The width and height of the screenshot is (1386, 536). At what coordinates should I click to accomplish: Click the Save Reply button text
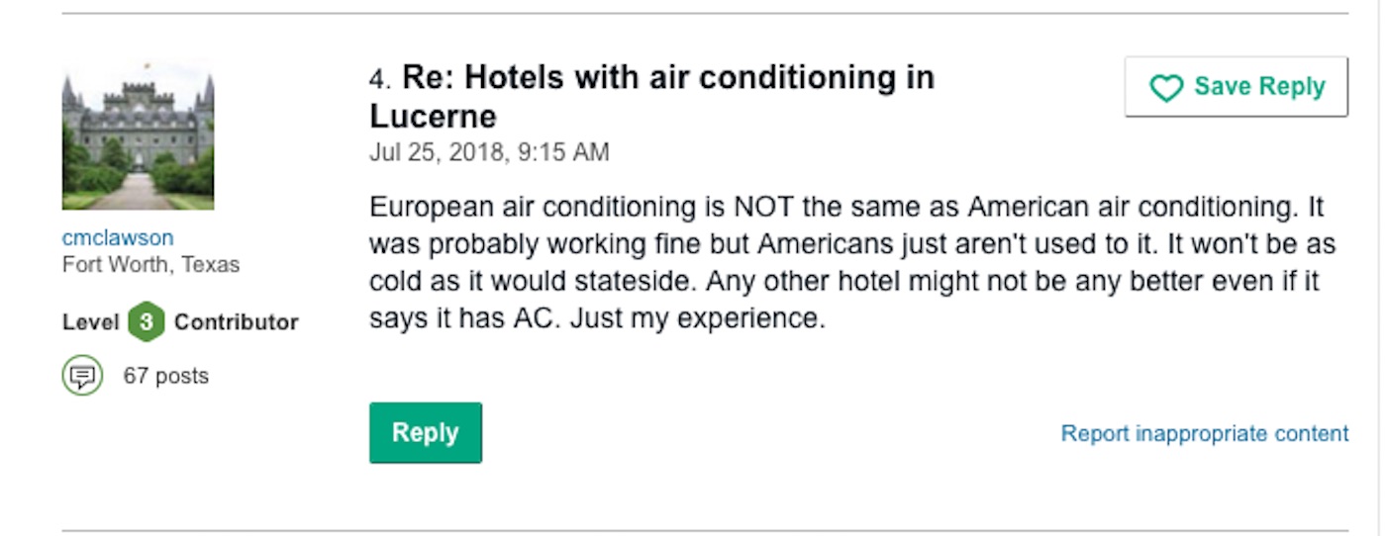(x=1259, y=87)
